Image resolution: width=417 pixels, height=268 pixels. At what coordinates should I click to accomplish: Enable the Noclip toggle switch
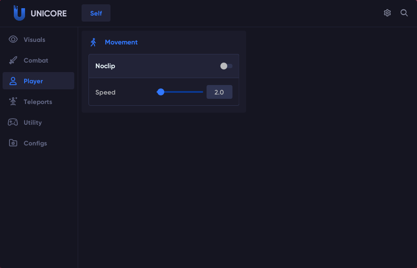tap(226, 66)
